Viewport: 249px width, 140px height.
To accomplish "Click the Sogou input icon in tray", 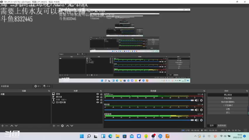I will coord(215,136).
